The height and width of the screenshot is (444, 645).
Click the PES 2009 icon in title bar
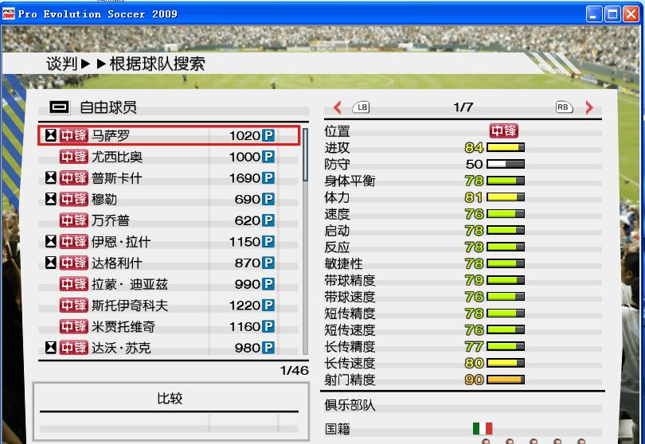coord(9,14)
